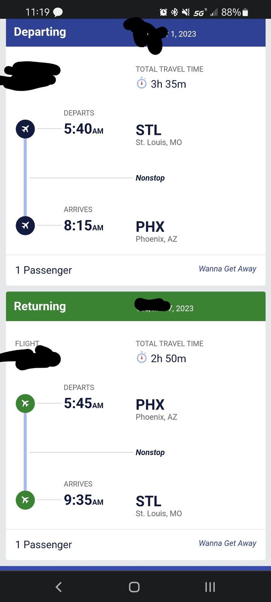The width and height of the screenshot is (271, 602).
Task: Tap the green arrival plane icon near STL
Action: 25,500
